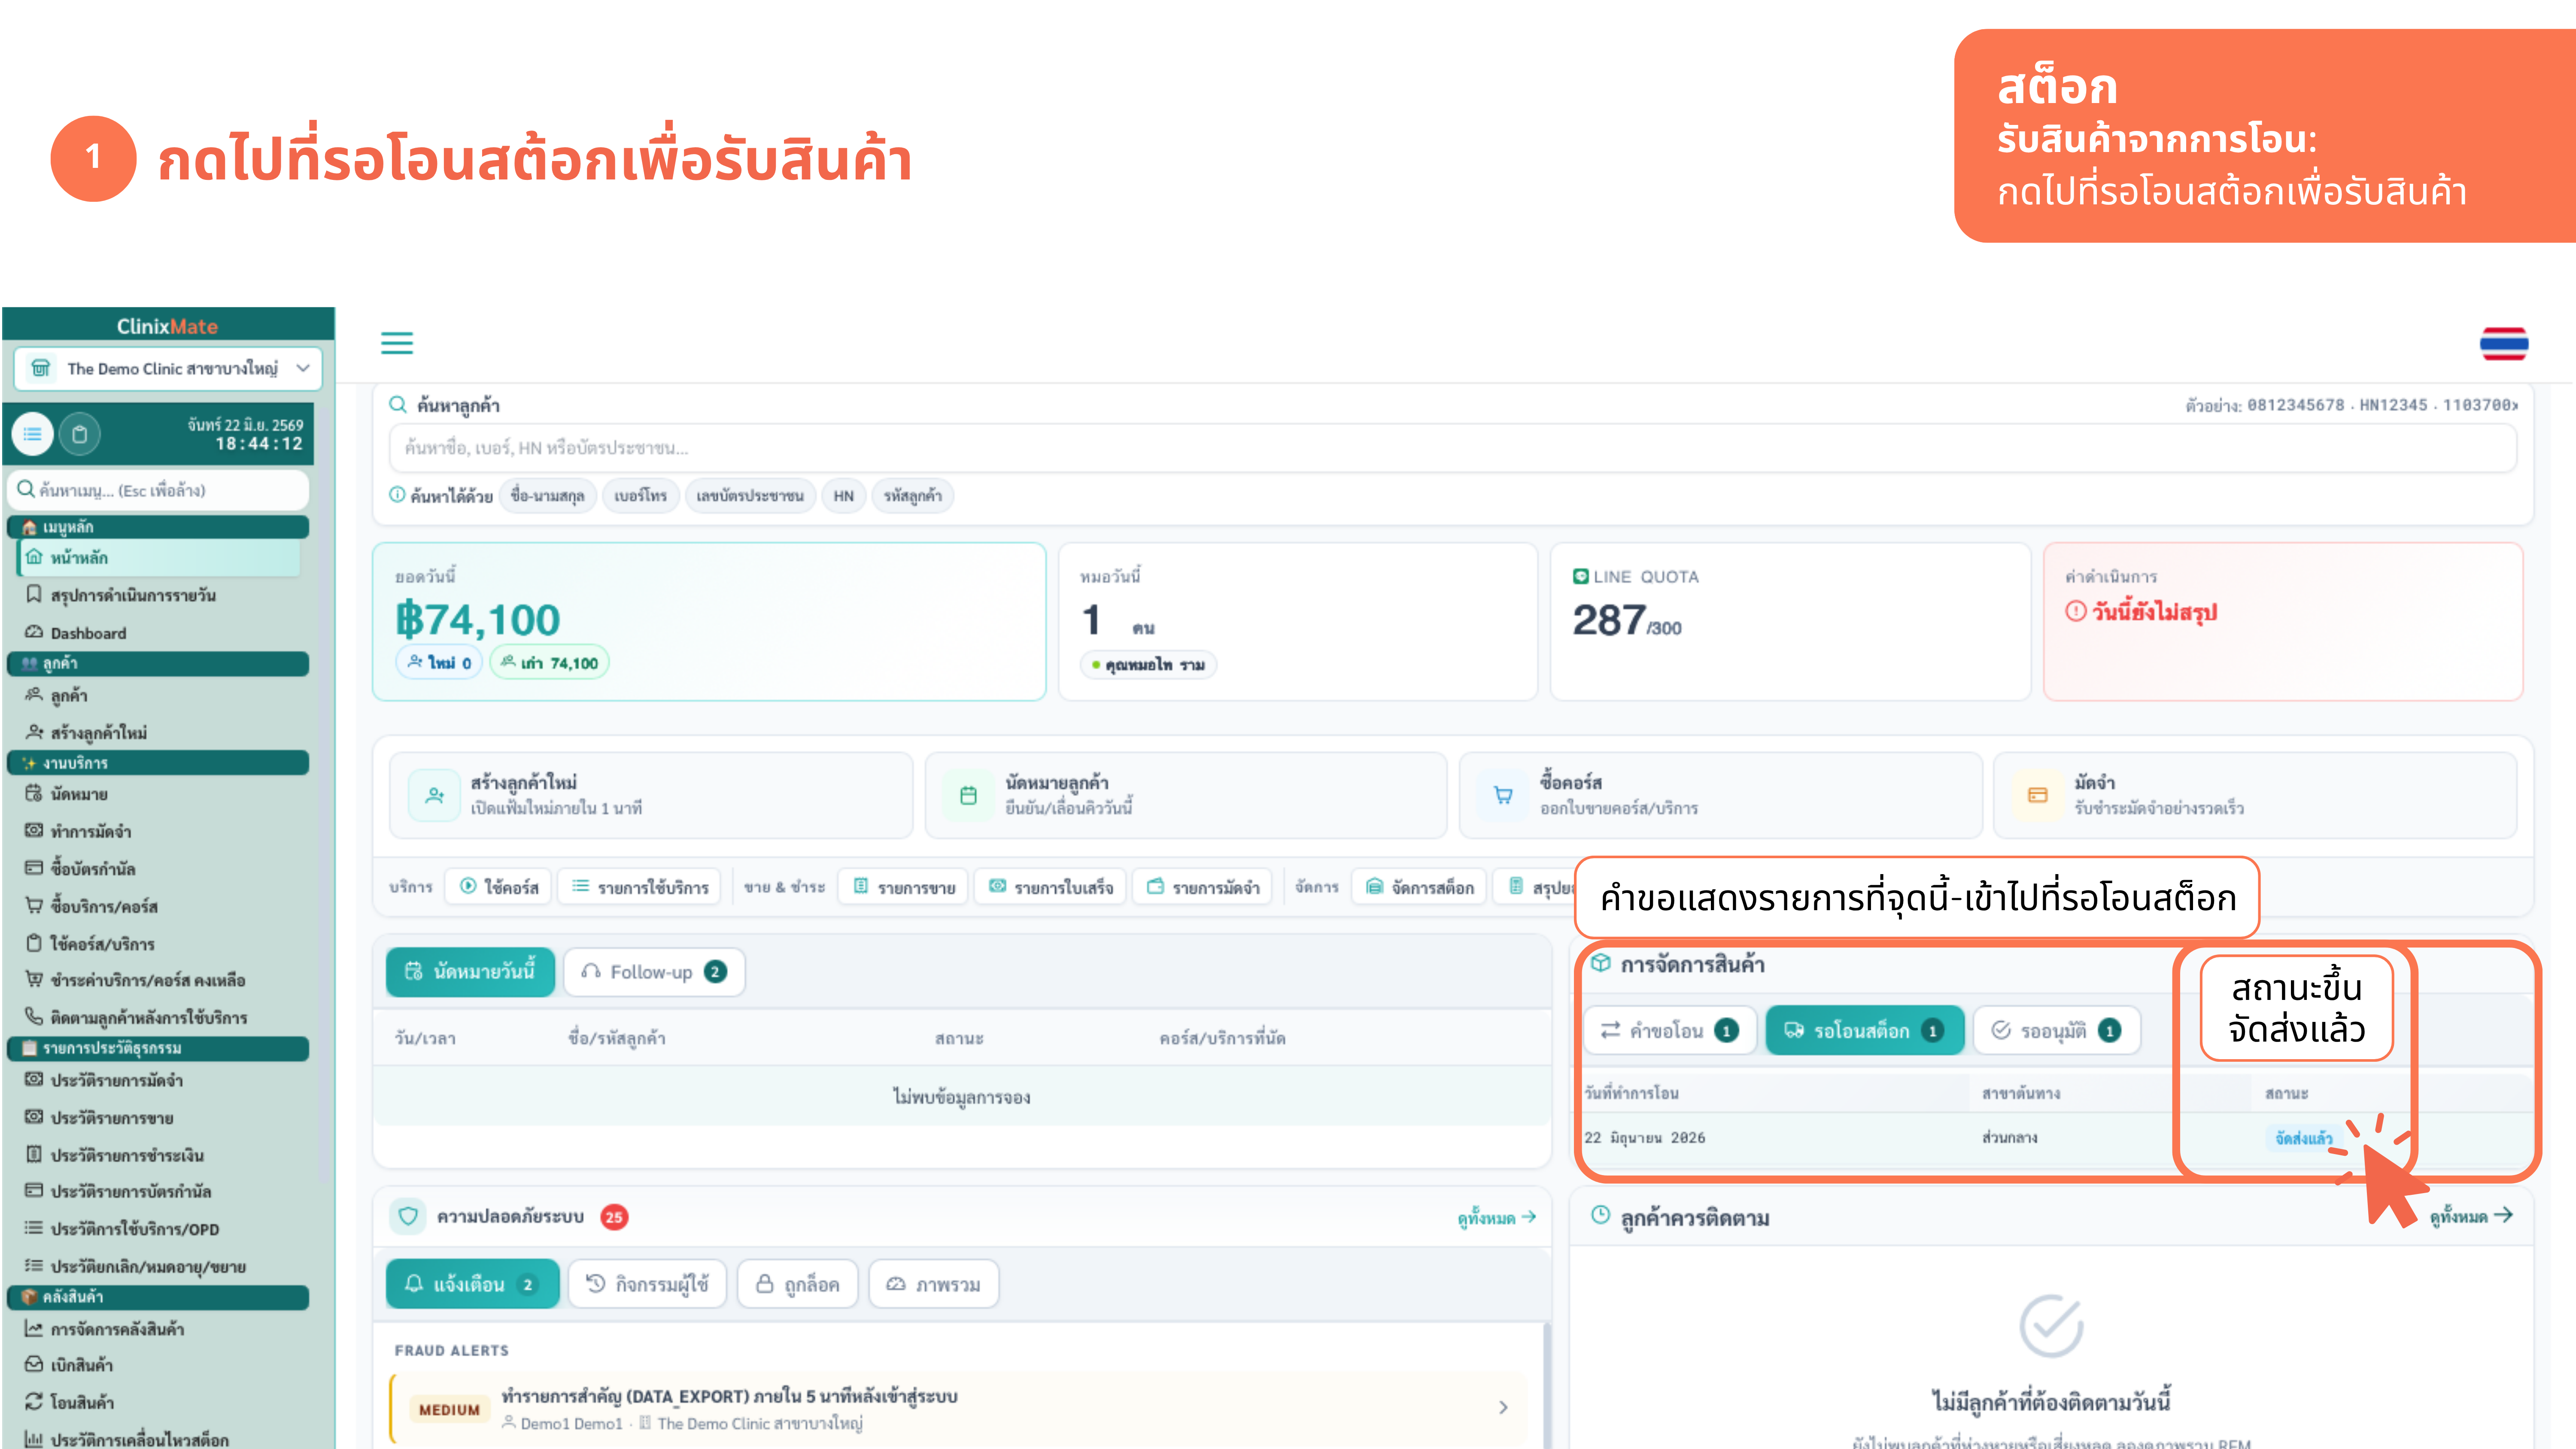Open the branch selector The Demo Clinic dropdown

[x=168, y=368]
